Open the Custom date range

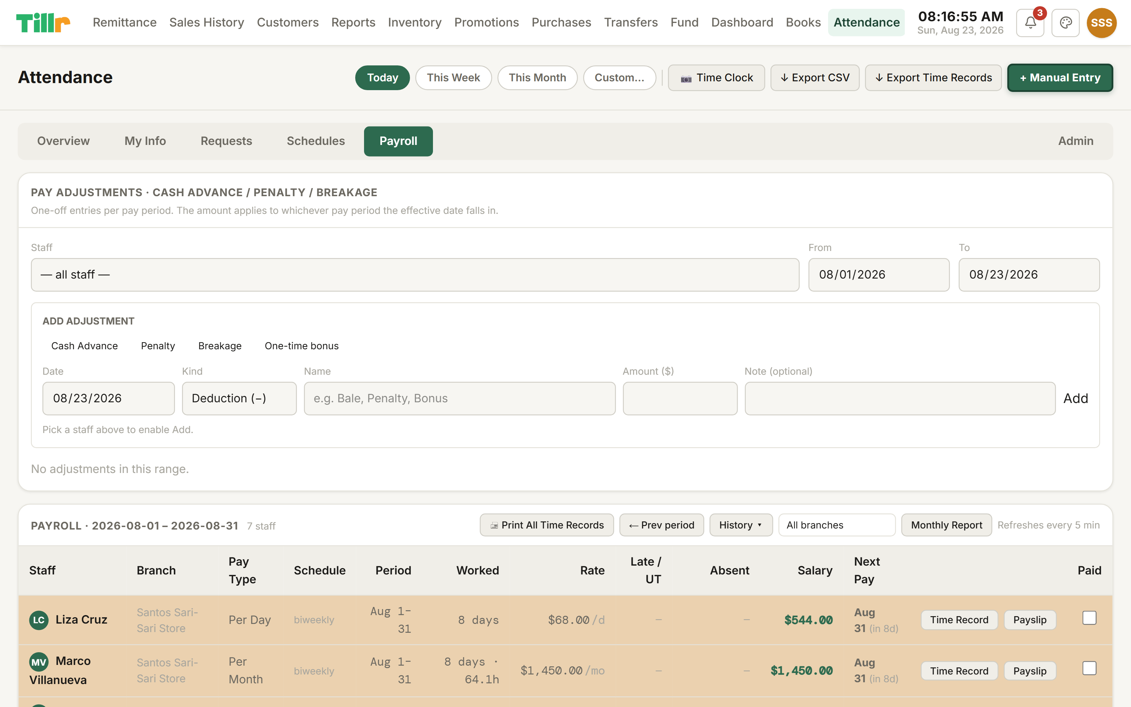[x=619, y=78]
